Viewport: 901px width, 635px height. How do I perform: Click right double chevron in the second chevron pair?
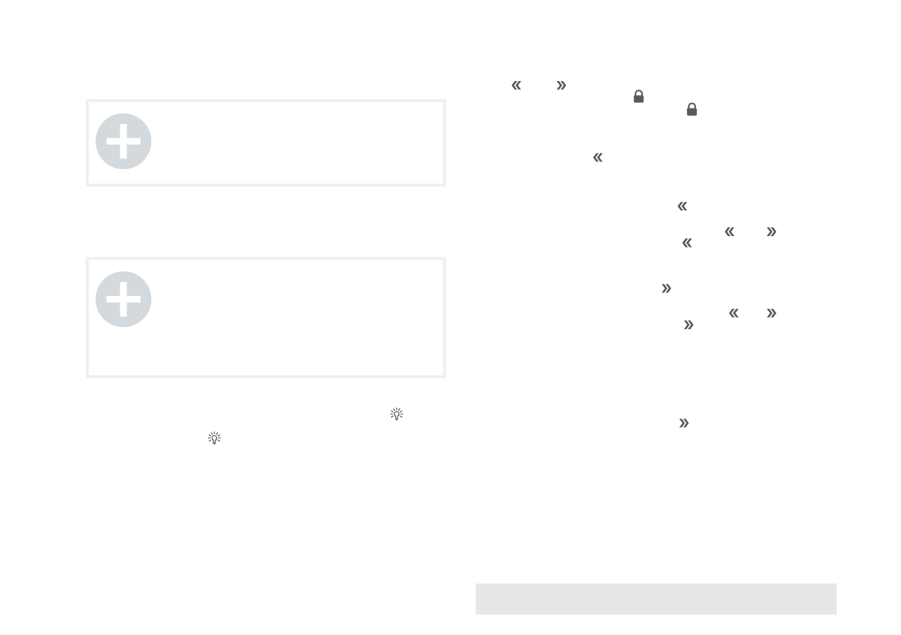[x=771, y=232]
